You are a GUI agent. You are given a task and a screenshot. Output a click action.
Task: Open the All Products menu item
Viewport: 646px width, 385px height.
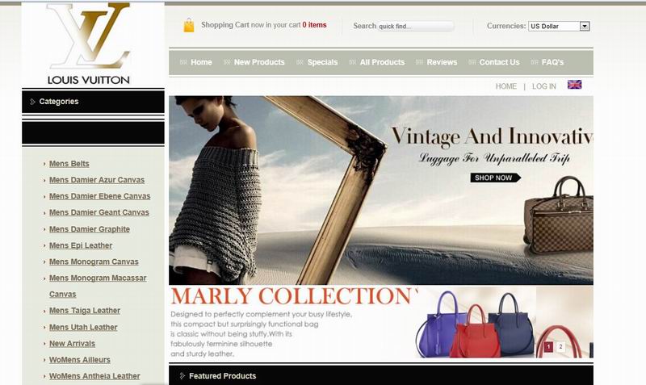[382, 62]
